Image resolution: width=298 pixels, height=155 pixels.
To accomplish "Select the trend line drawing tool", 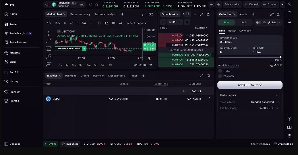I will [x=49, y=41].
